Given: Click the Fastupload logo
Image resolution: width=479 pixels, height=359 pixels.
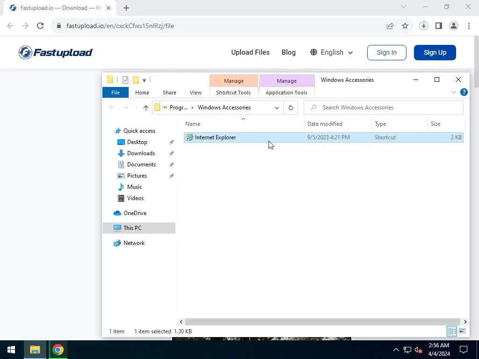Looking at the screenshot, I should pos(55,52).
